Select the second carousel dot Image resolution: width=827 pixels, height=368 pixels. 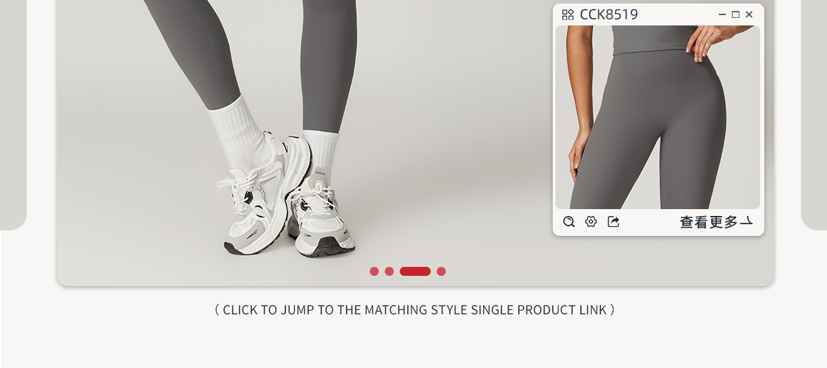coord(389,271)
